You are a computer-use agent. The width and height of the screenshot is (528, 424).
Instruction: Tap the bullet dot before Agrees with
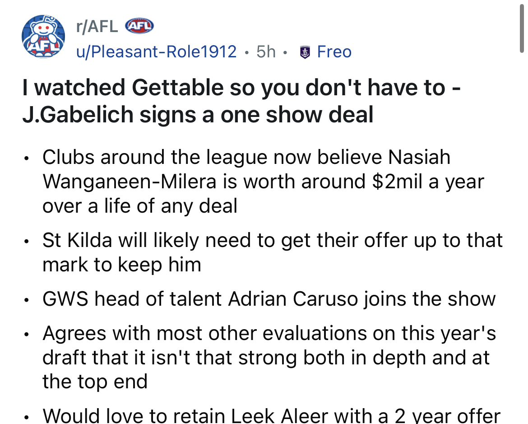tap(26, 334)
